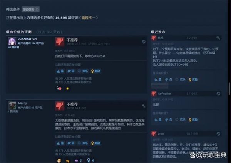Image resolution: width=231 pixels, height=163 pixels.
Task: Open the Lyao reviewer name
Action: click(161, 134)
